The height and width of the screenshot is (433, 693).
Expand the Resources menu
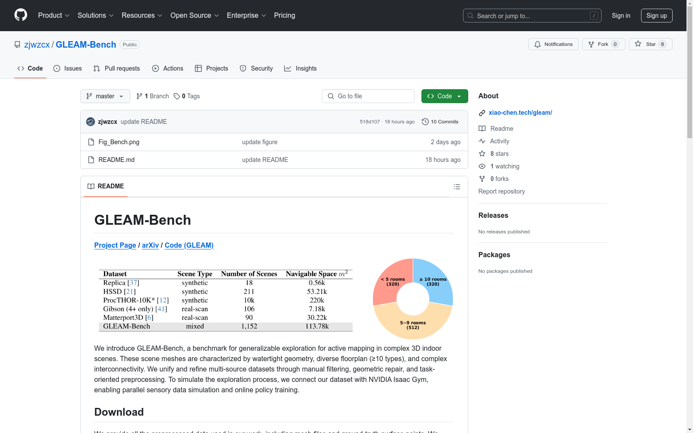[x=142, y=16]
